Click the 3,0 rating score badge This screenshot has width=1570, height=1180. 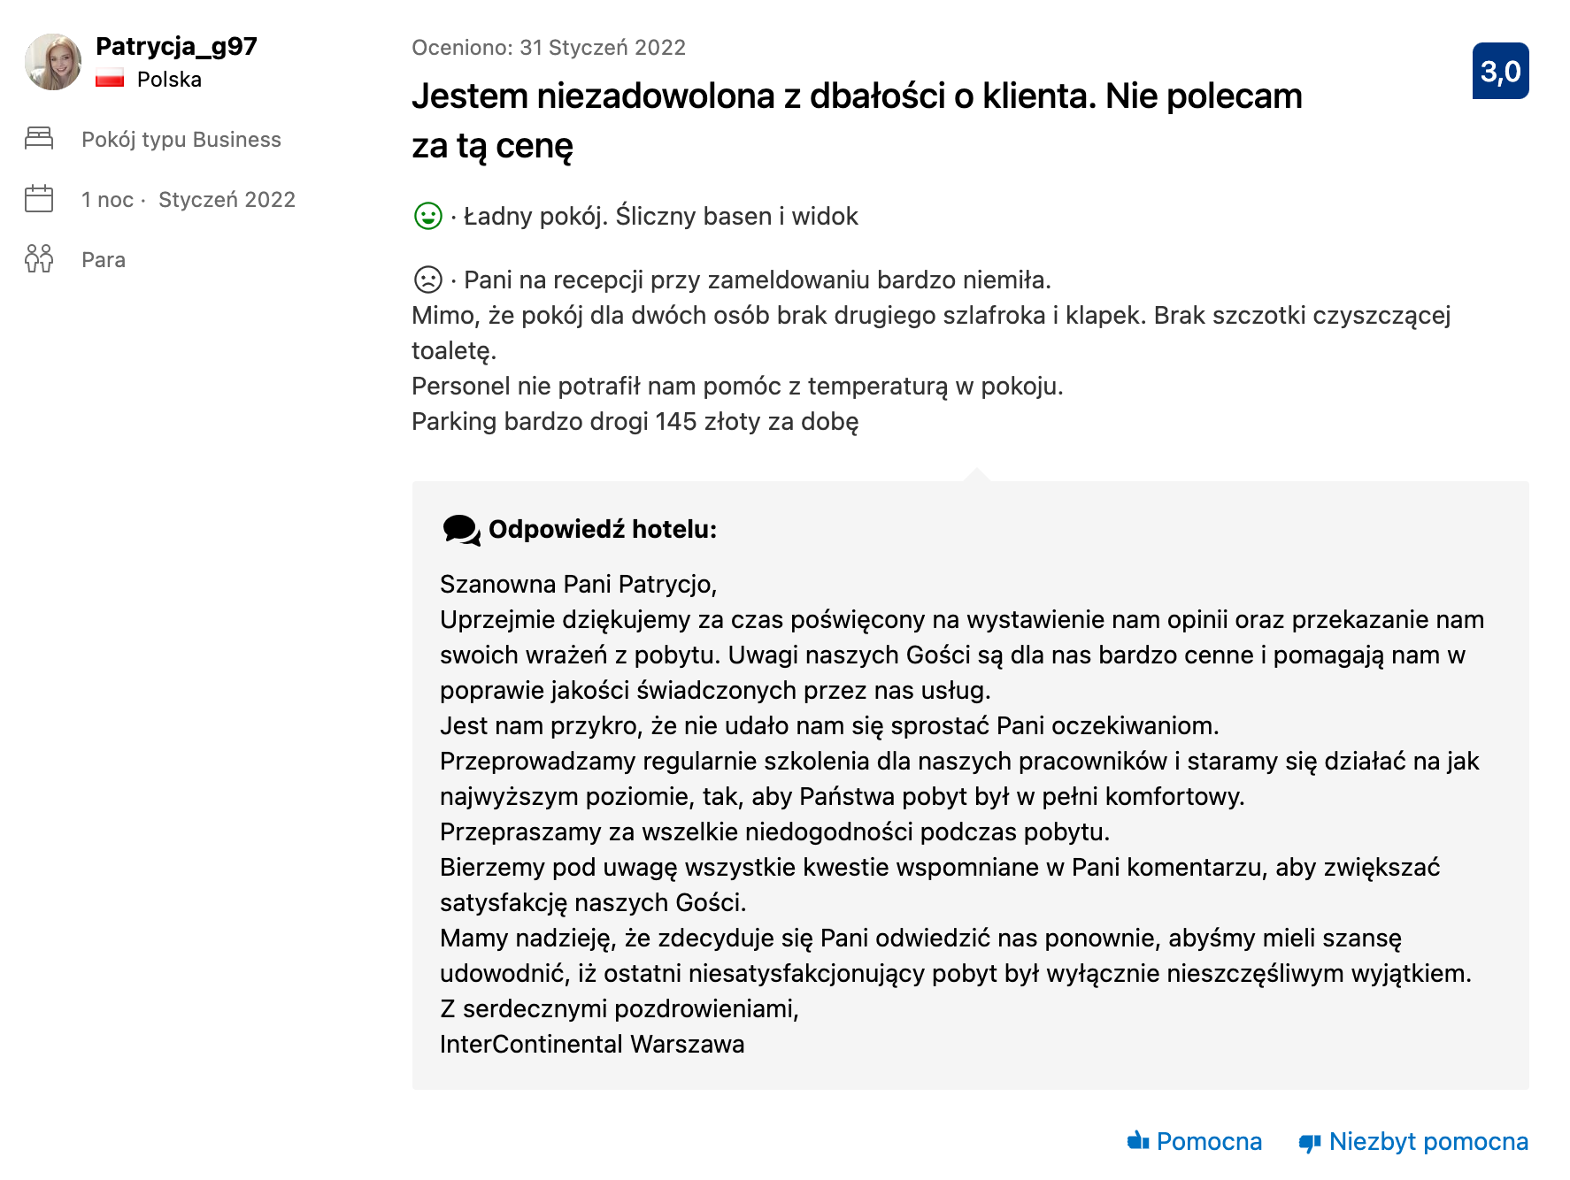click(1500, 71)
